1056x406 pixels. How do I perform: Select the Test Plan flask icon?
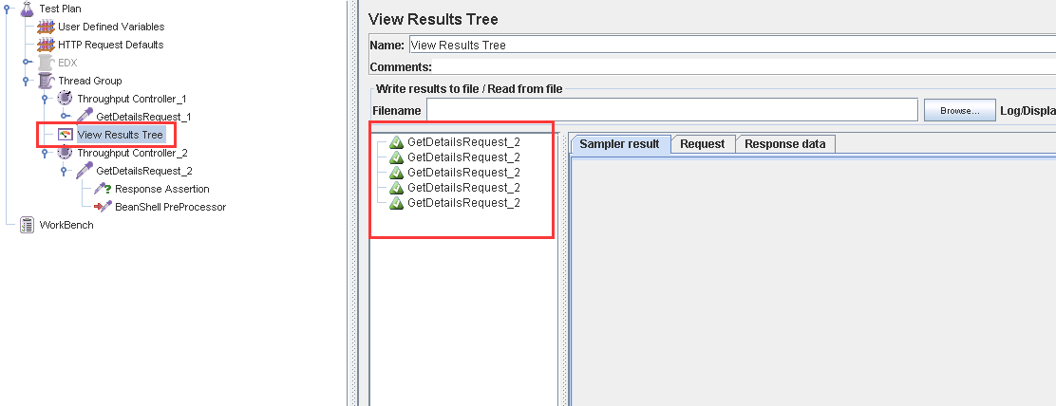[27, 9]
